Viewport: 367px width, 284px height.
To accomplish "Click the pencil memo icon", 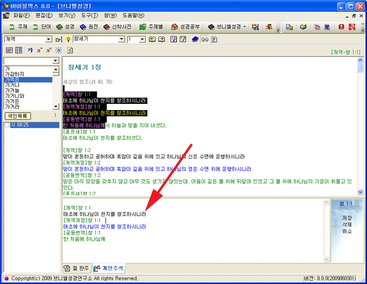I will [183, 39].
